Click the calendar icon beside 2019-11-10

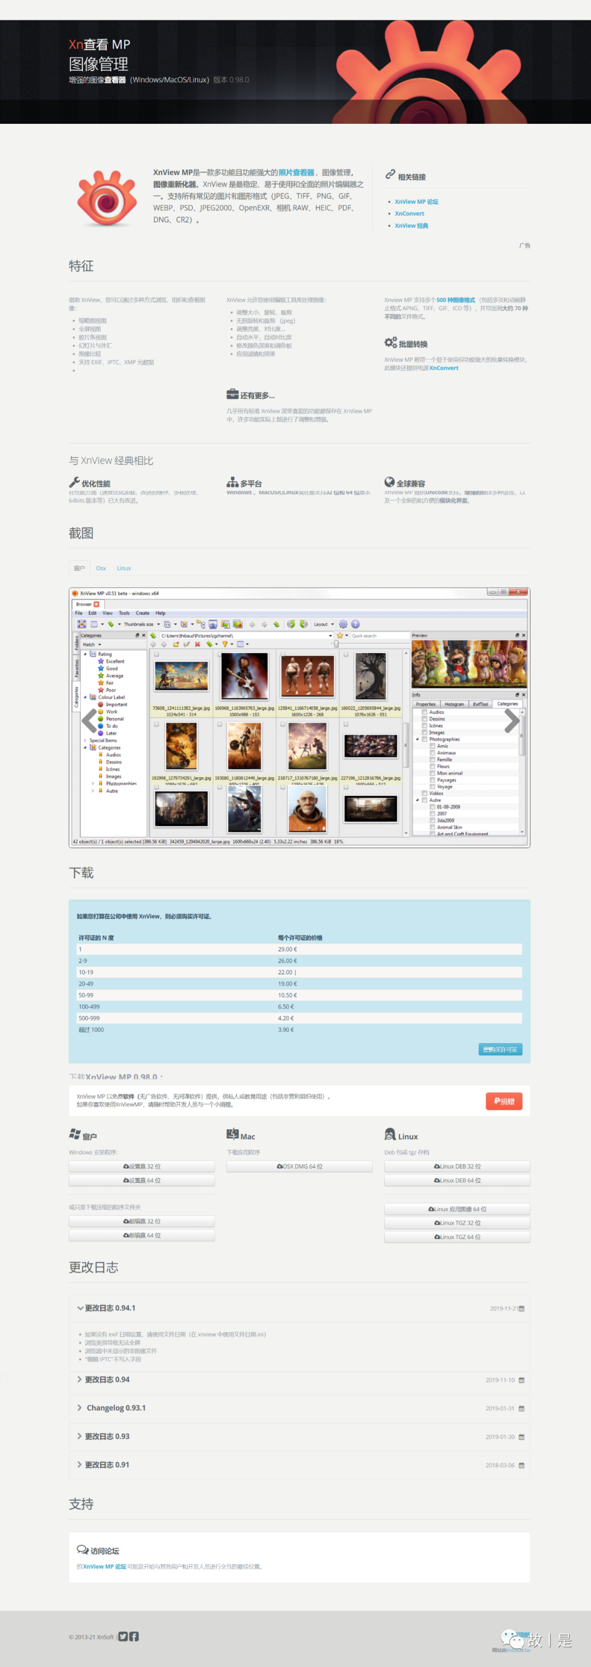tap(521, 1379)
